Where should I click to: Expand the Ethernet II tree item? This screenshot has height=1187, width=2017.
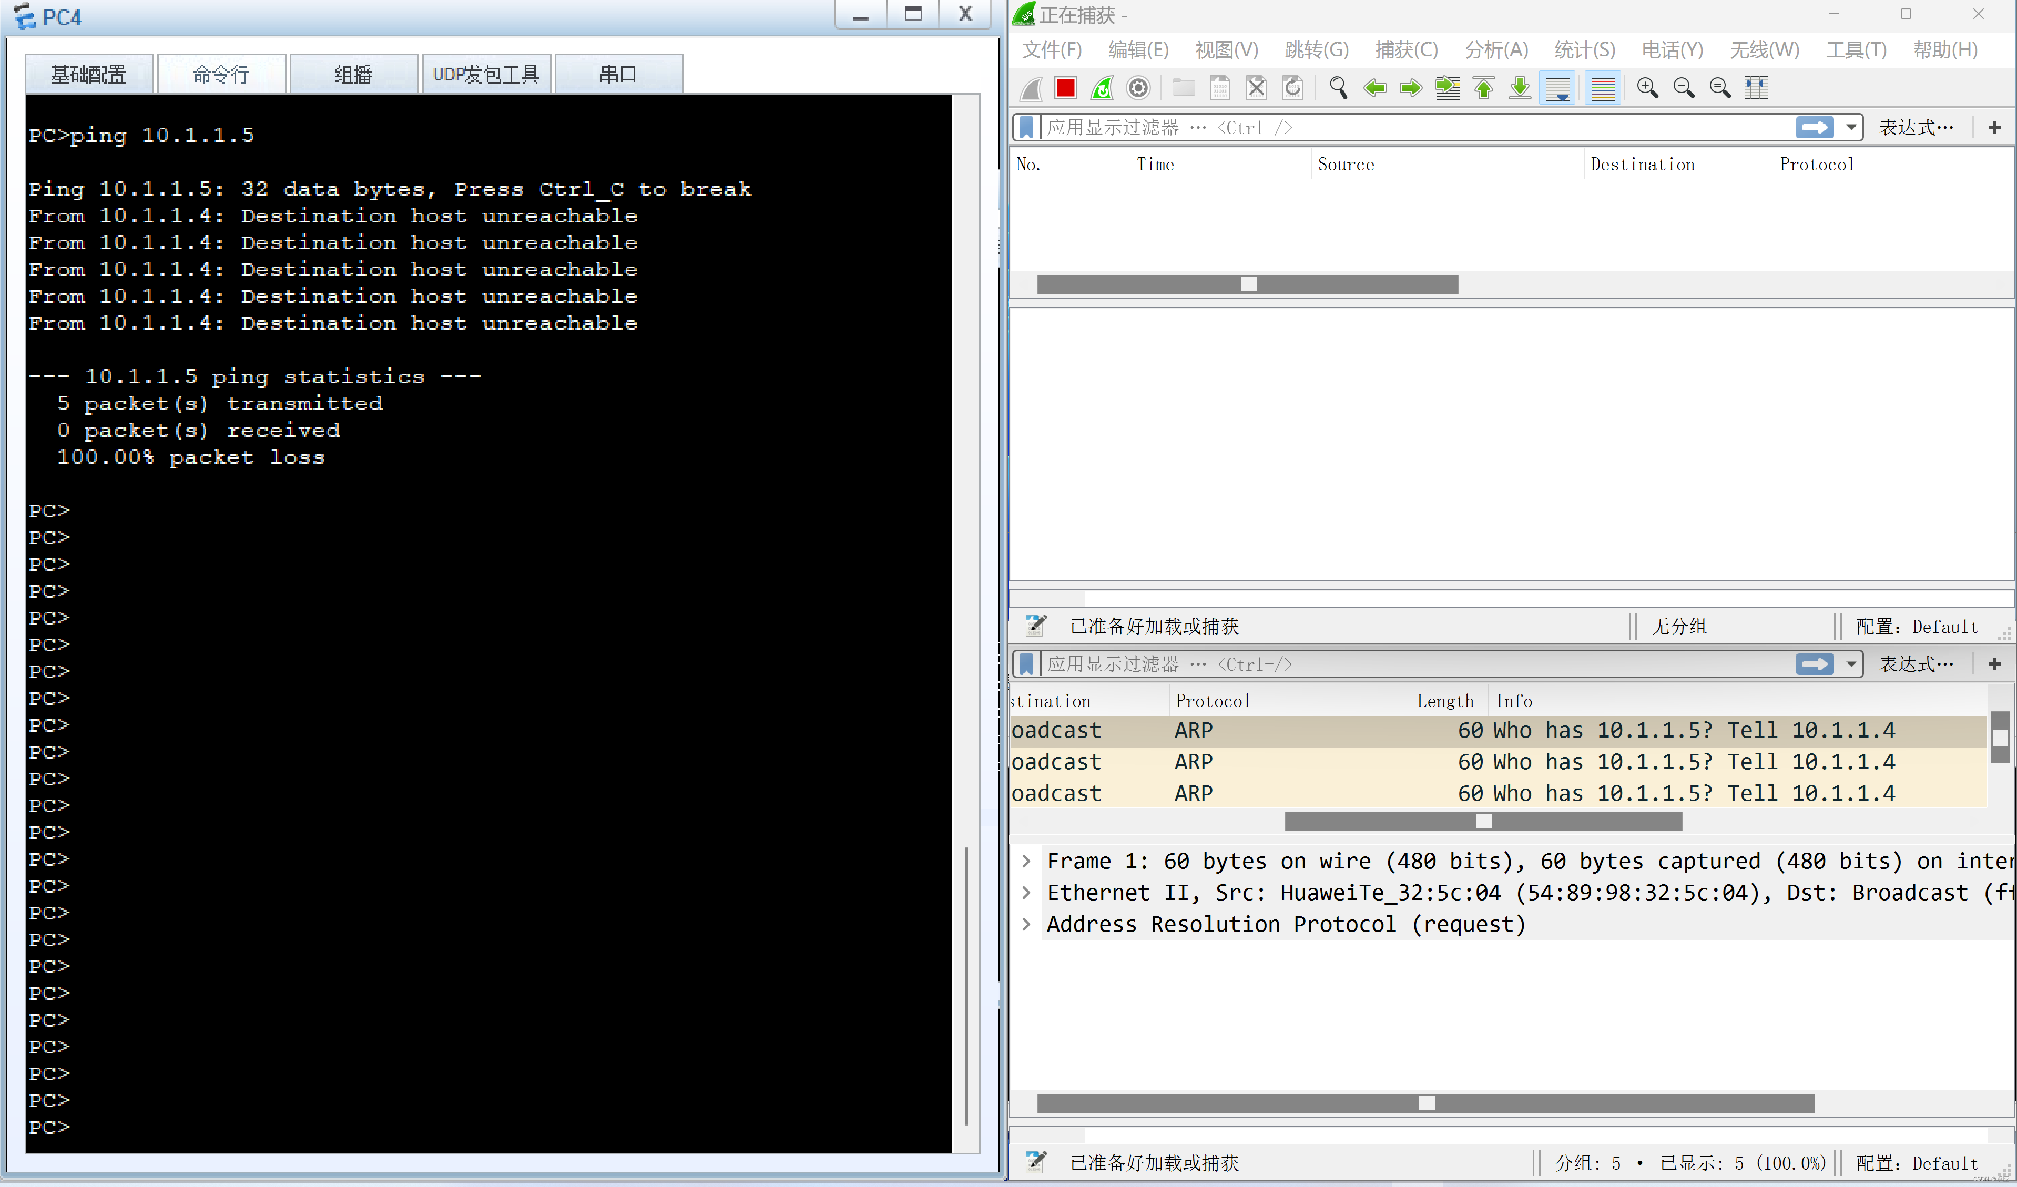tap(1027, 893)
